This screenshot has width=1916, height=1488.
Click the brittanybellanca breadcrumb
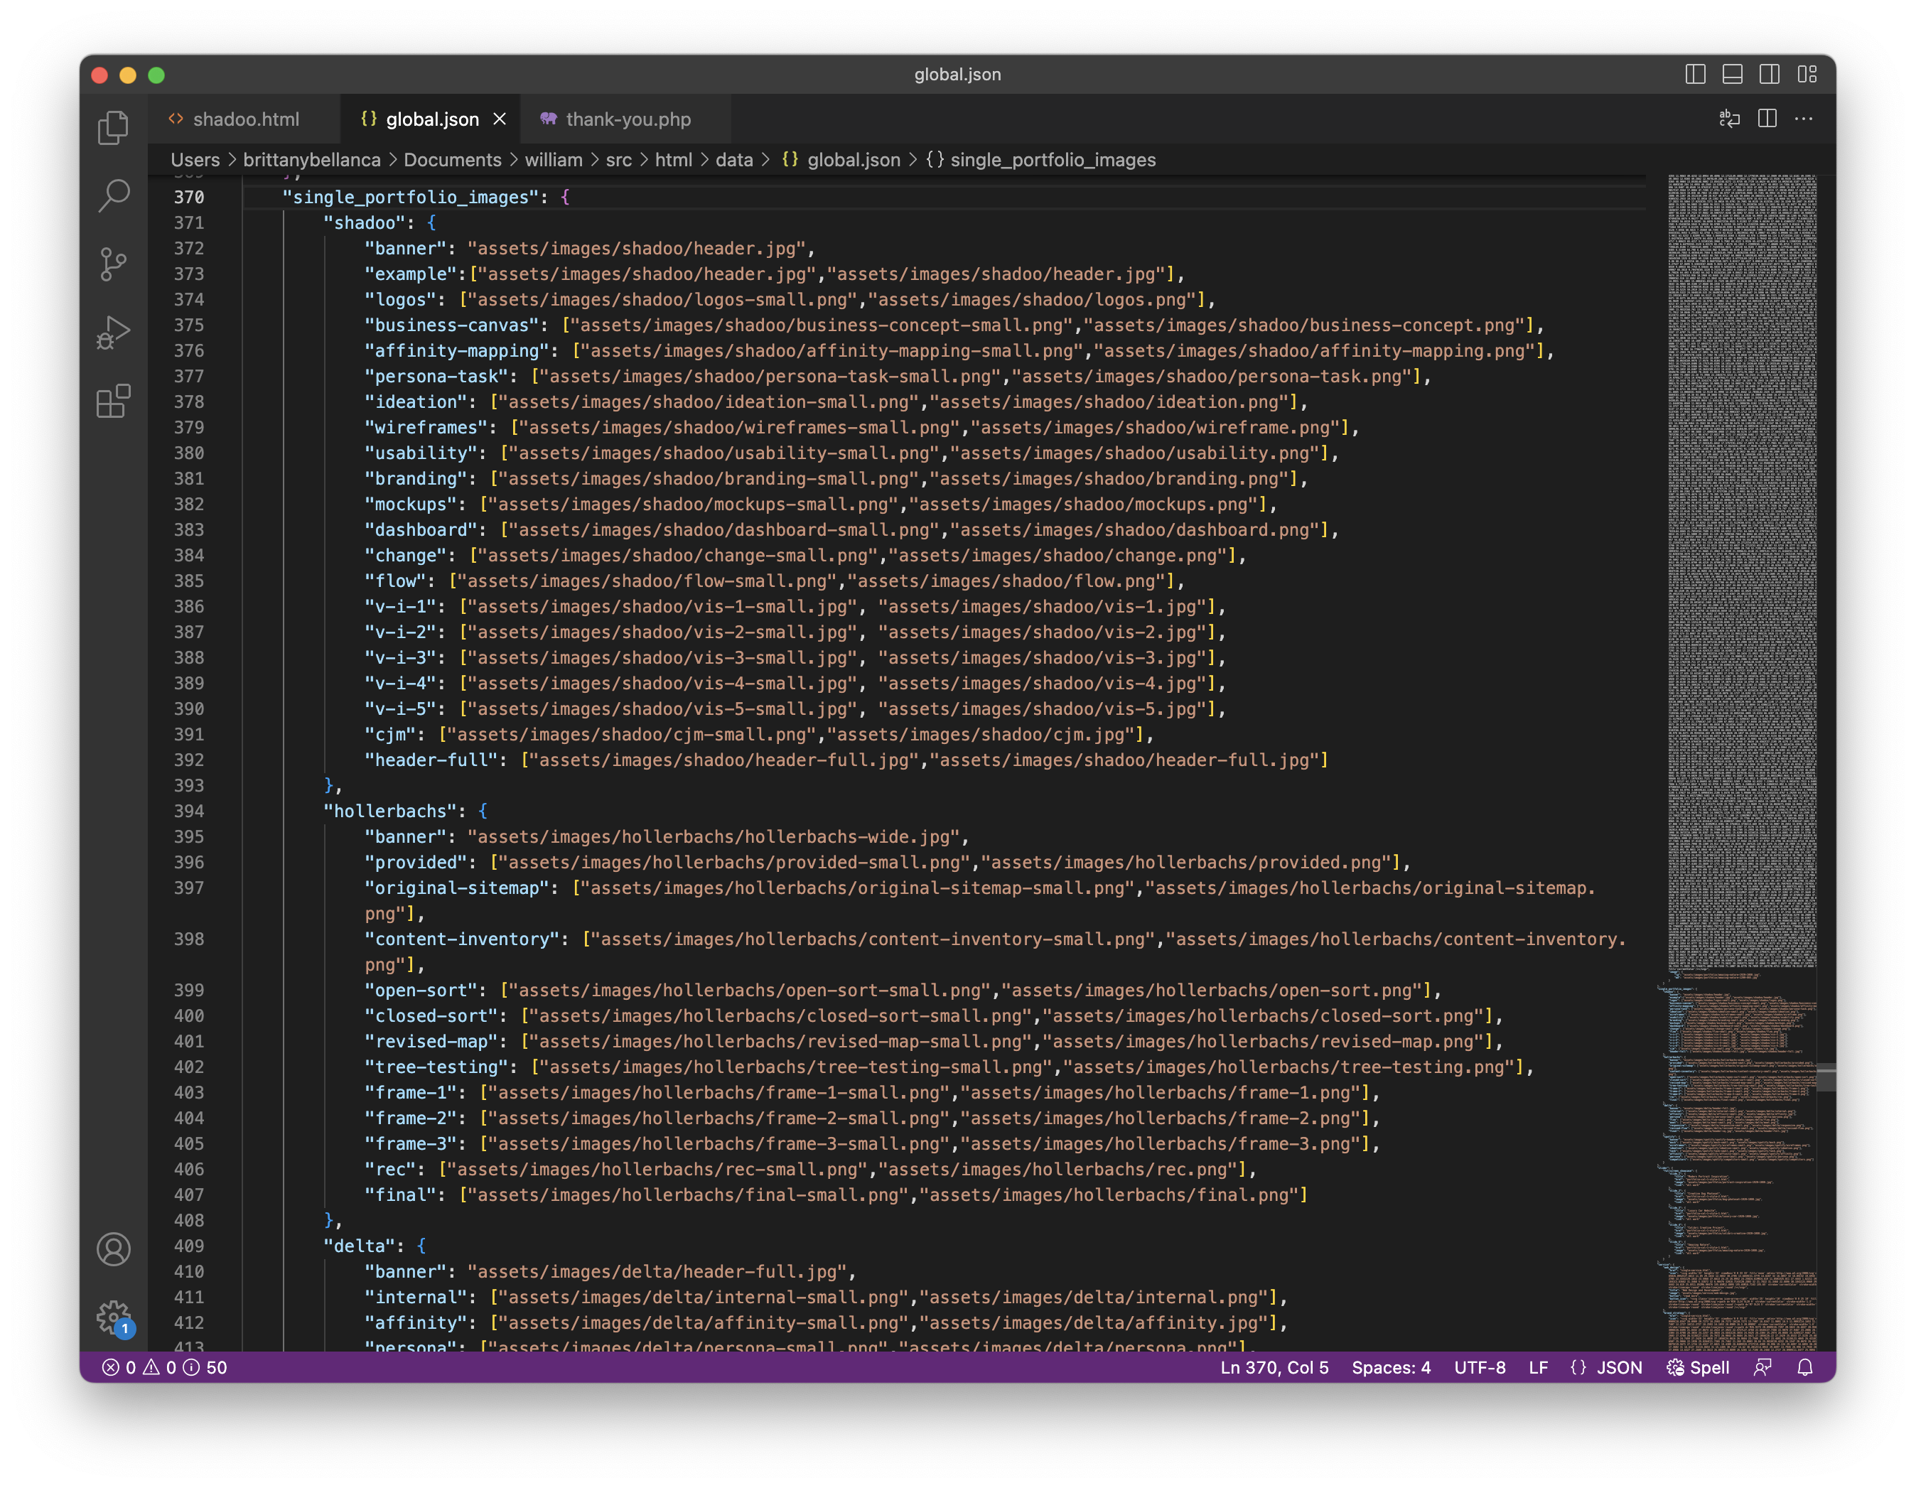(x=311, y=160)
